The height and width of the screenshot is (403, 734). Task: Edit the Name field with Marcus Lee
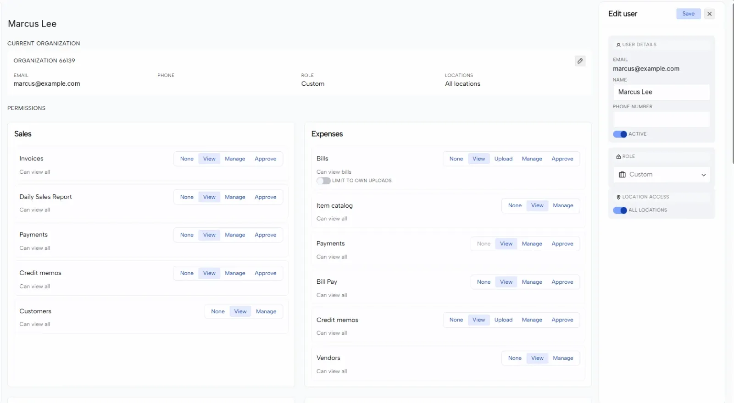[661, 92]
